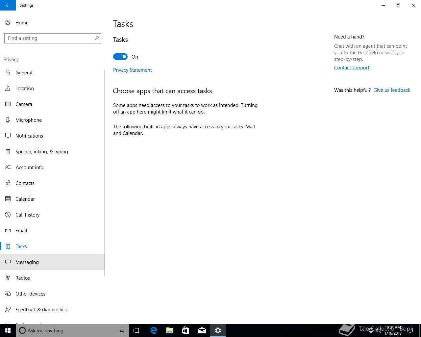Click the Speech, inking, & typing icon
The height and width of the screenshot is (337, 421).
(8, 151)
